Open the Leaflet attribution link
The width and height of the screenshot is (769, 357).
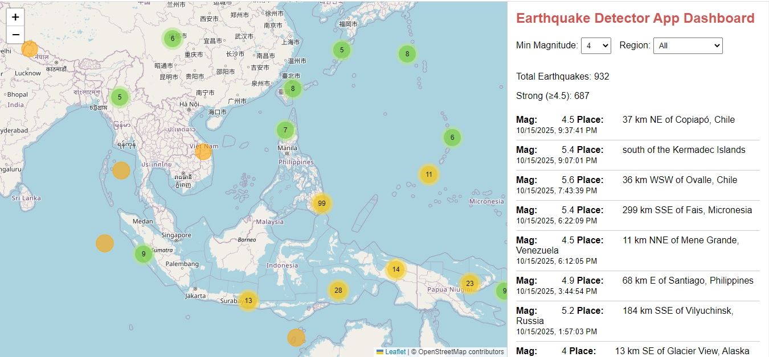[x=395, y=352]
